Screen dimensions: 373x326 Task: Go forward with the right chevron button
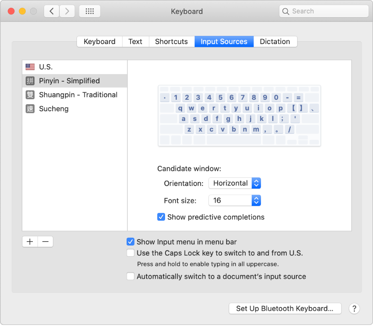(x=67, y=11)
